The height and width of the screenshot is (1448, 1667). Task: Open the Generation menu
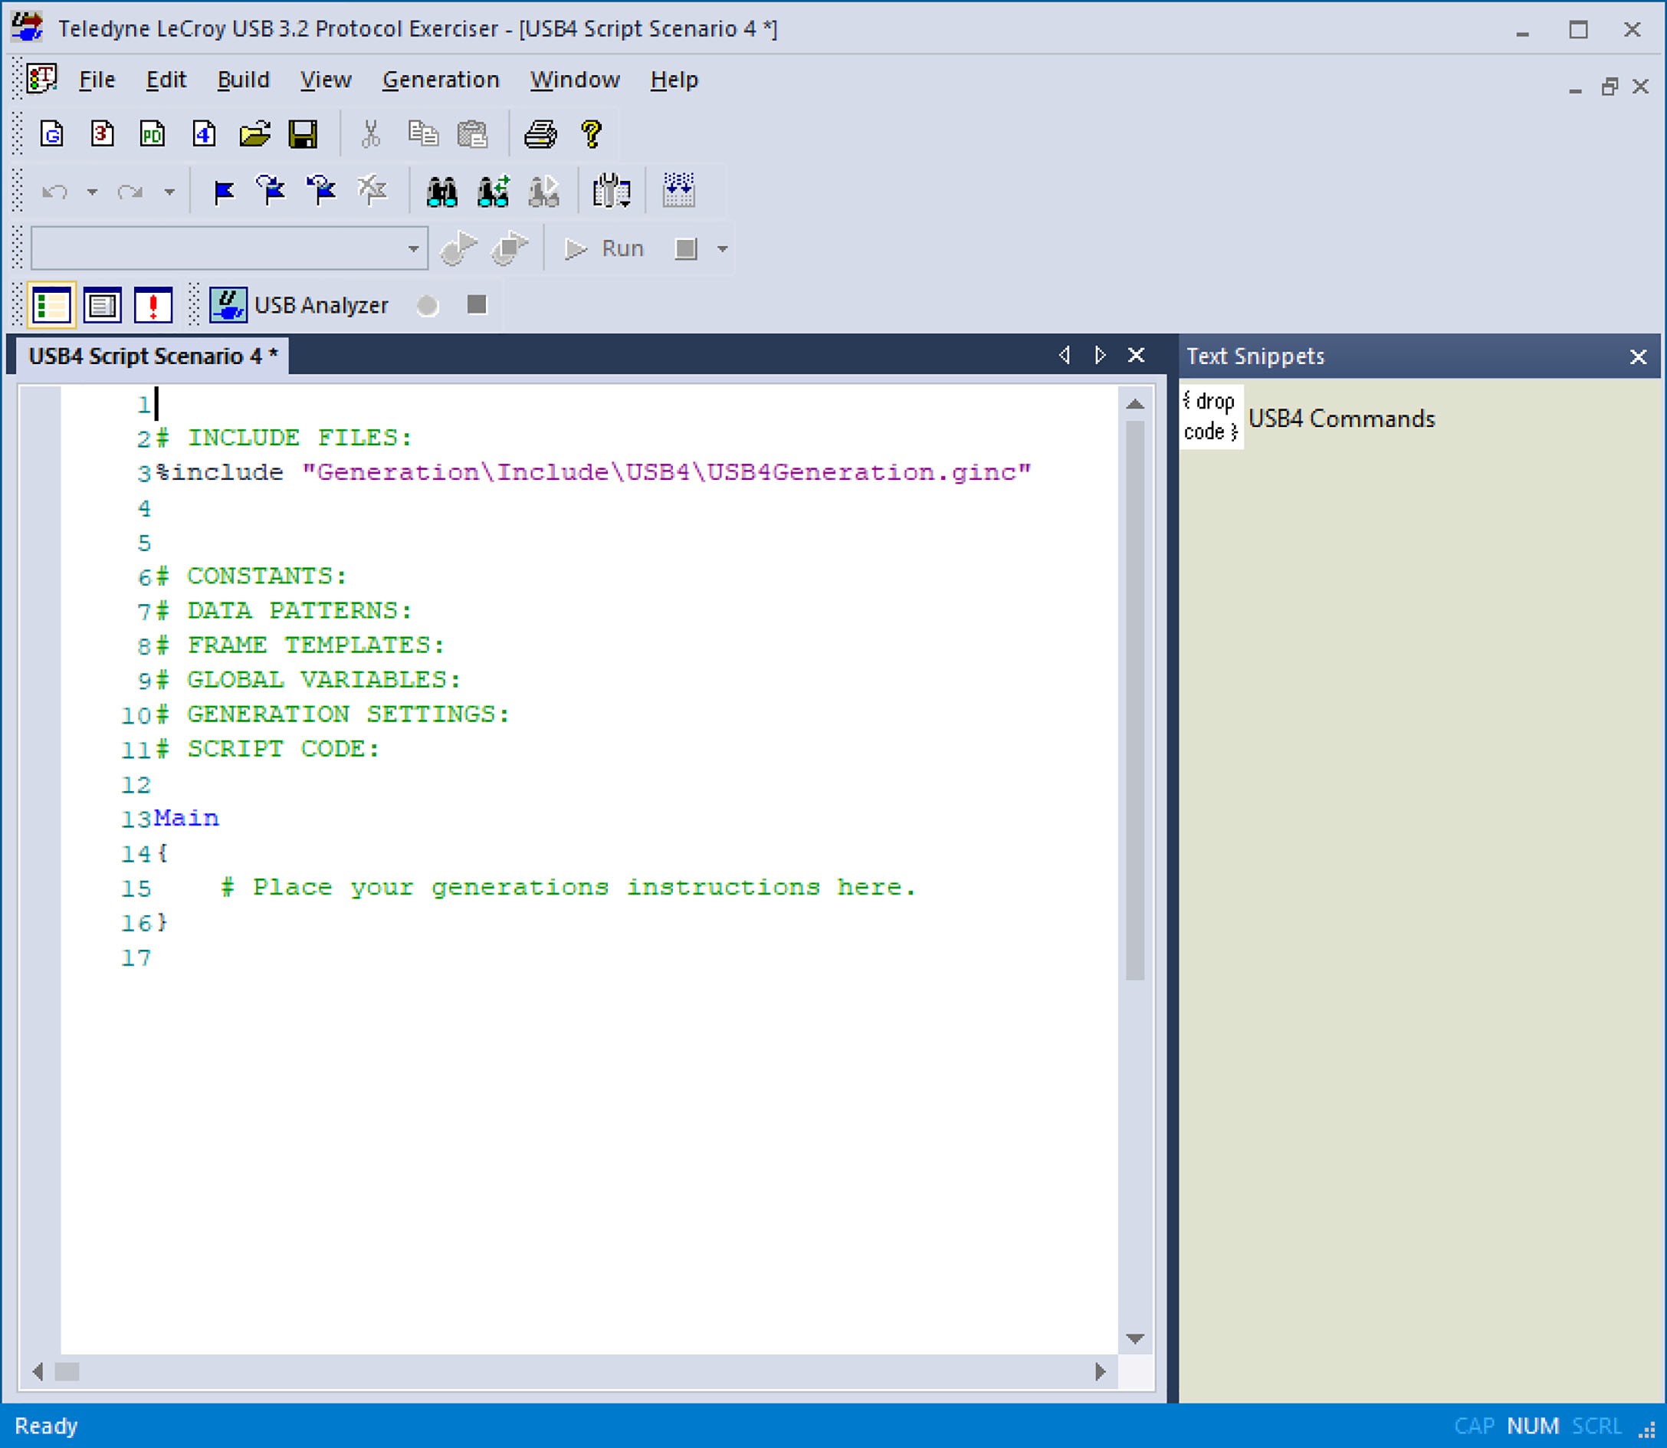coord(441,79)
